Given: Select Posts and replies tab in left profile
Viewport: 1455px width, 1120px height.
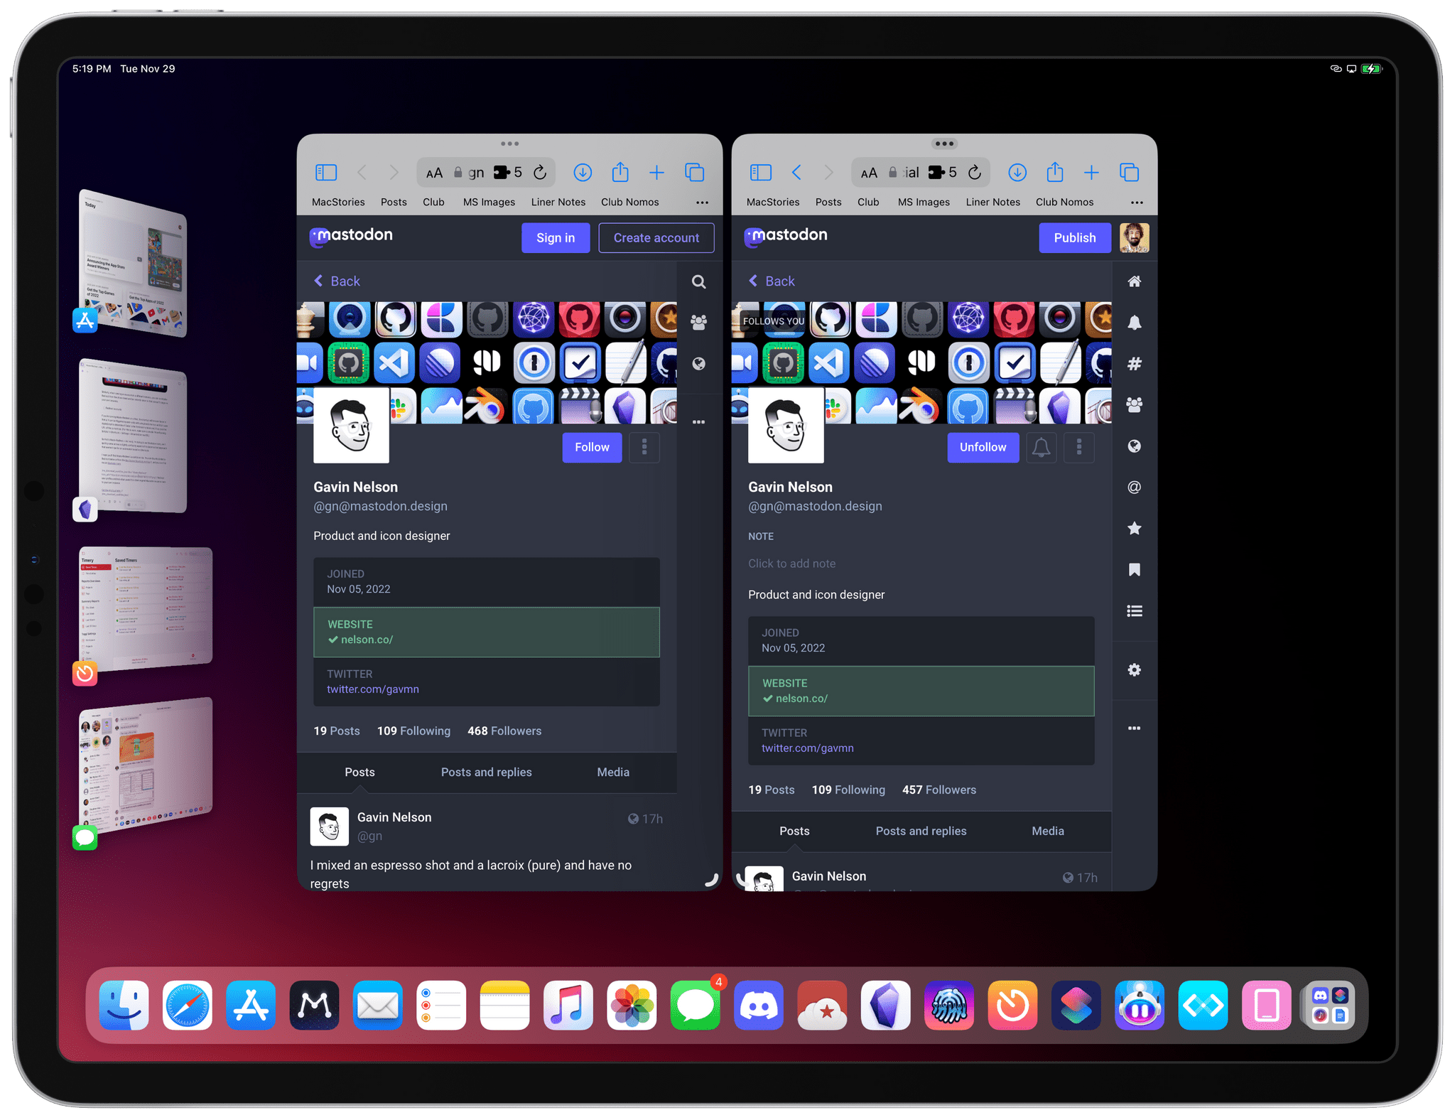Looking at the screenshot, I should (x=487, y=772).
